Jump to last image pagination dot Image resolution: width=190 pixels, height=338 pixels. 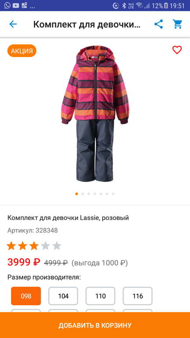point(113,194)
